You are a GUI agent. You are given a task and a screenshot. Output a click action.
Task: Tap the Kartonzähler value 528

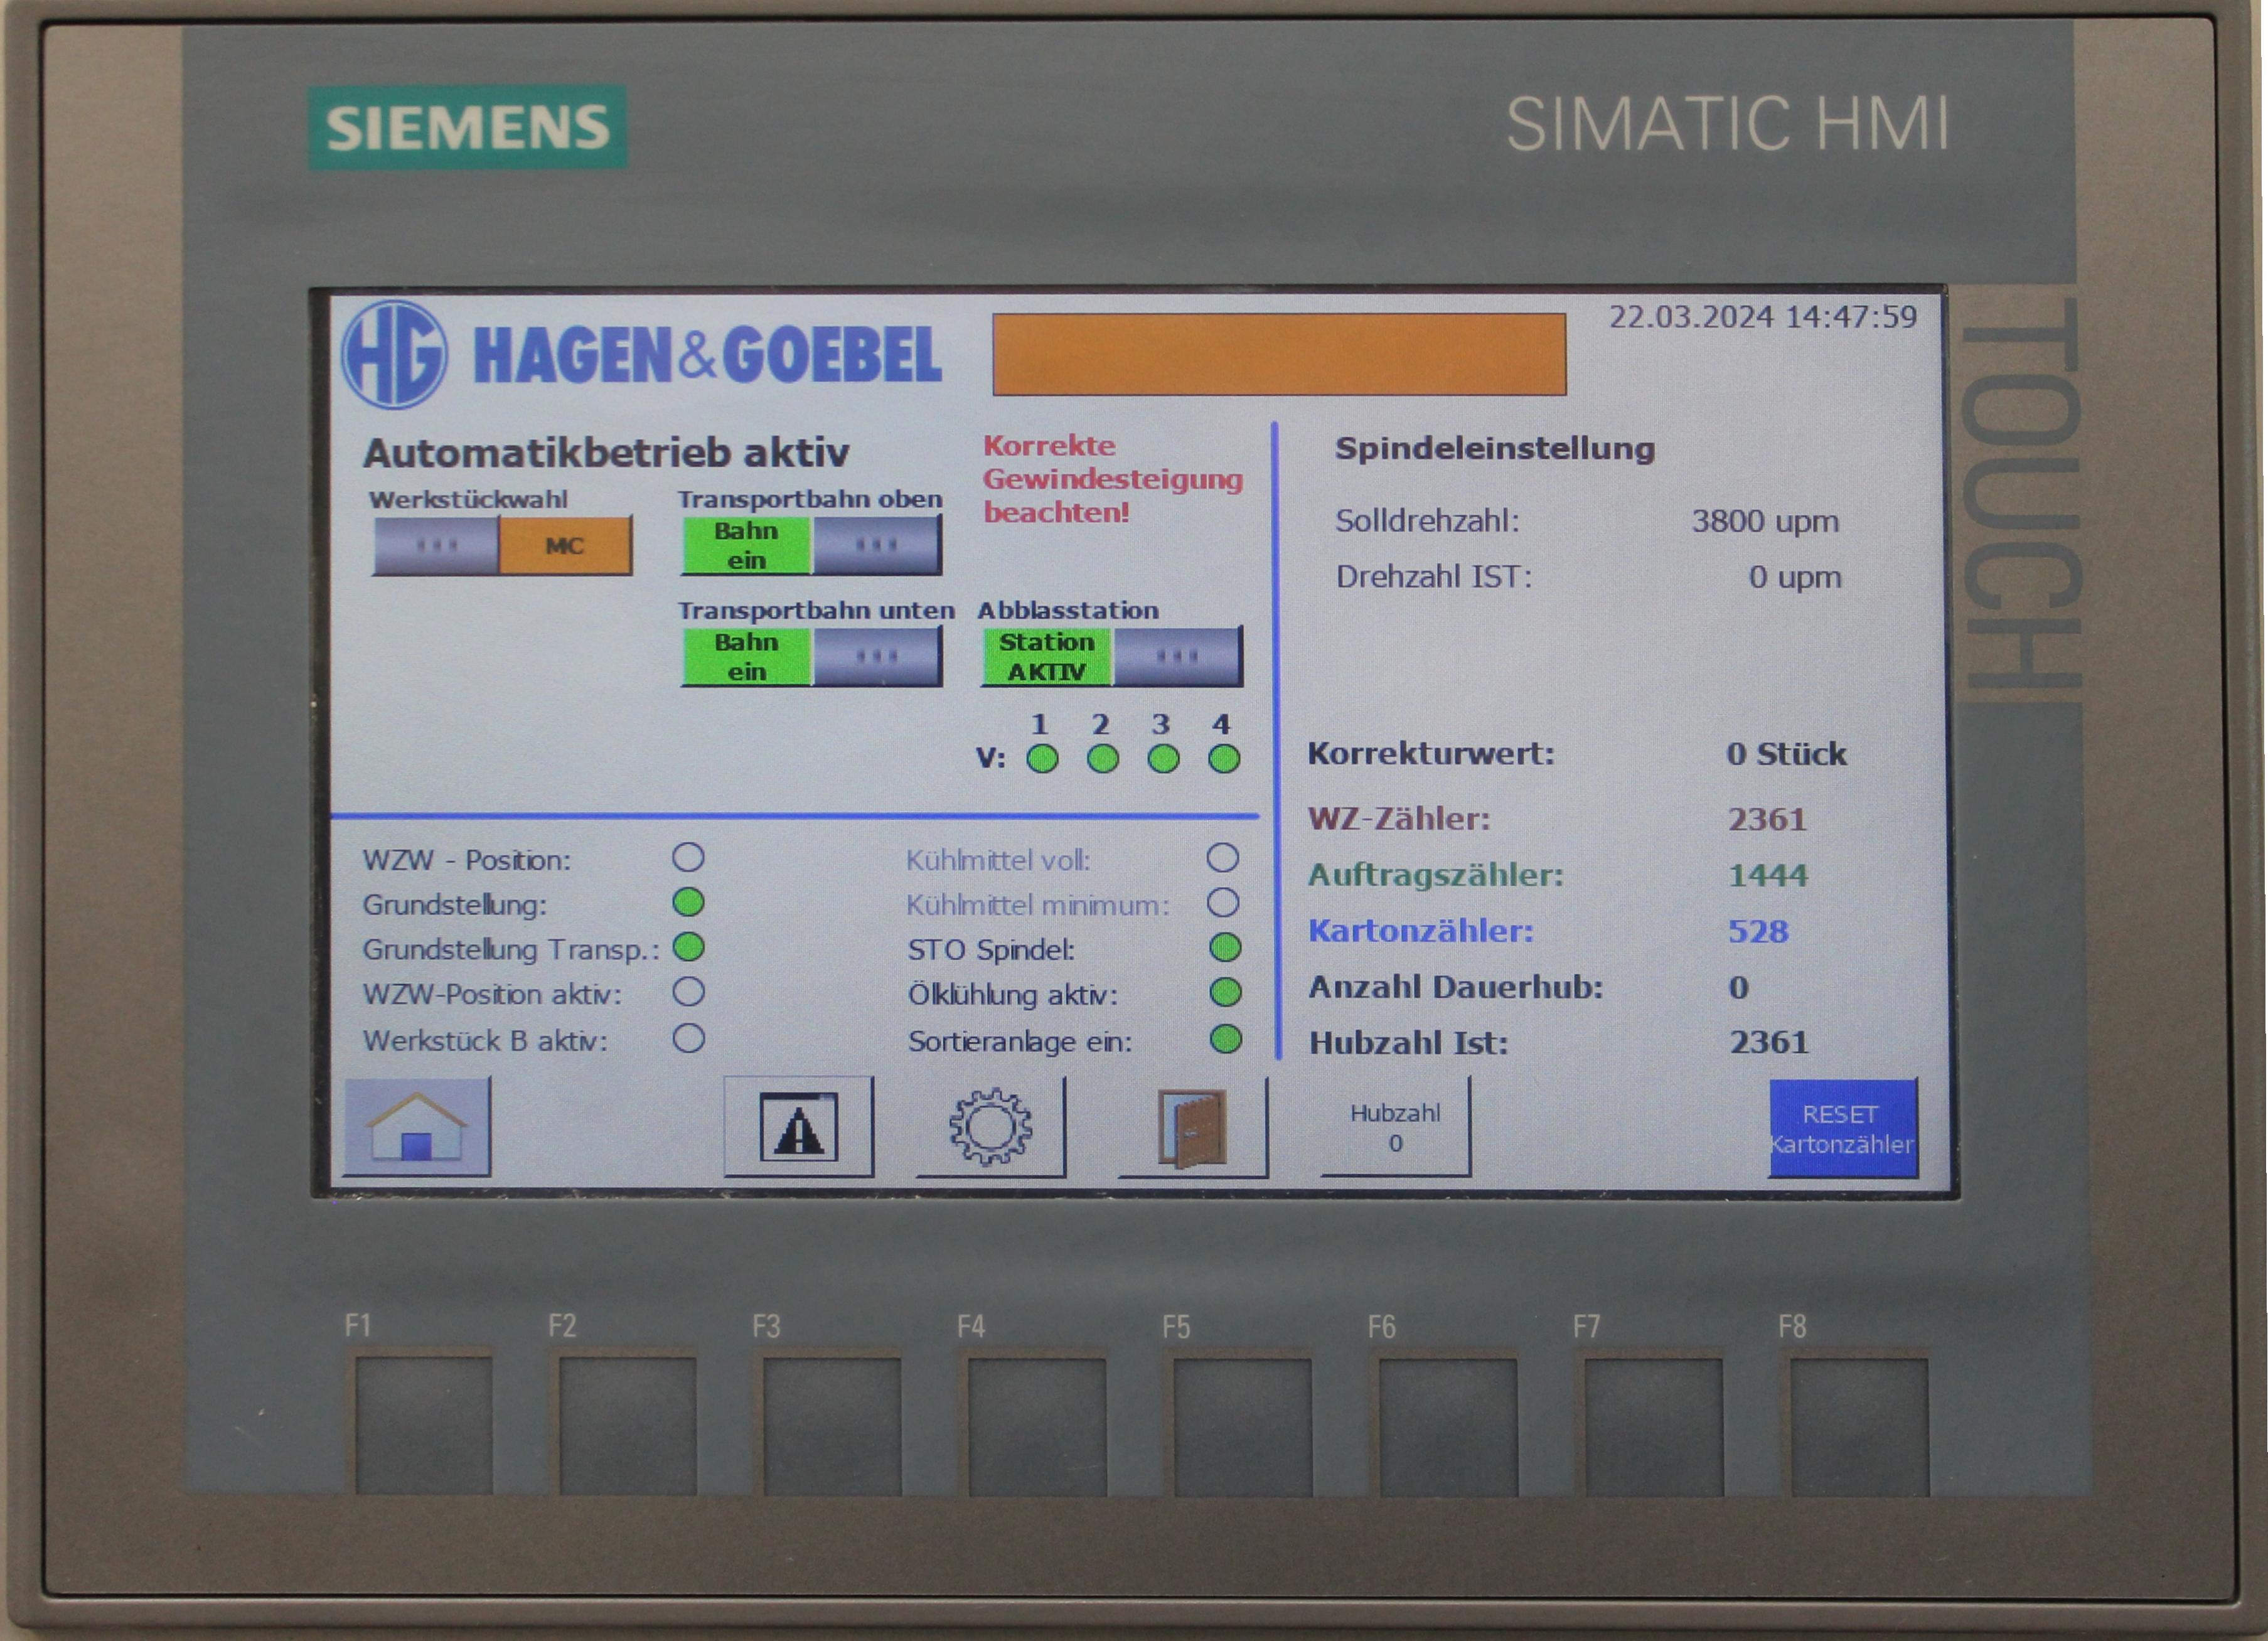1758,932
